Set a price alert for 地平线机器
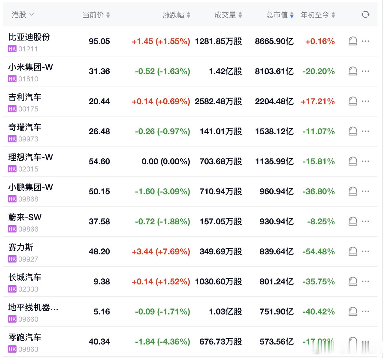Image resolution: width=385 pixels, height=358 pixels. (x=353, y=311)
